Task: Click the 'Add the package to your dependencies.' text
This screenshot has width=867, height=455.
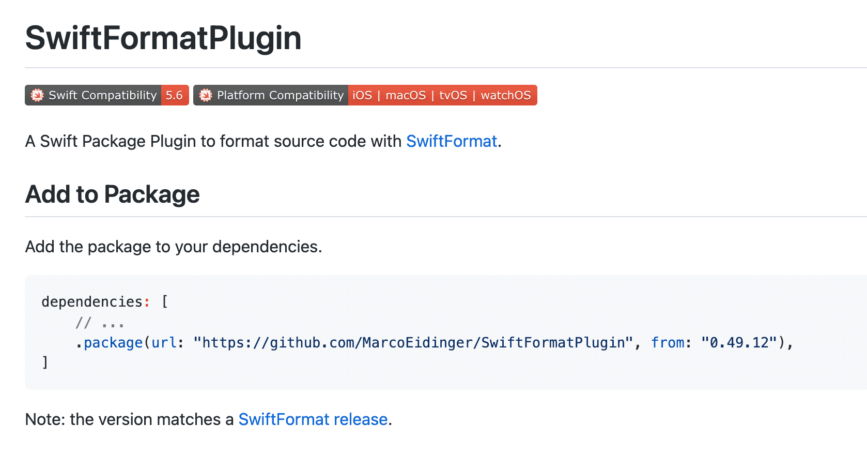Action: coord(174,247)
